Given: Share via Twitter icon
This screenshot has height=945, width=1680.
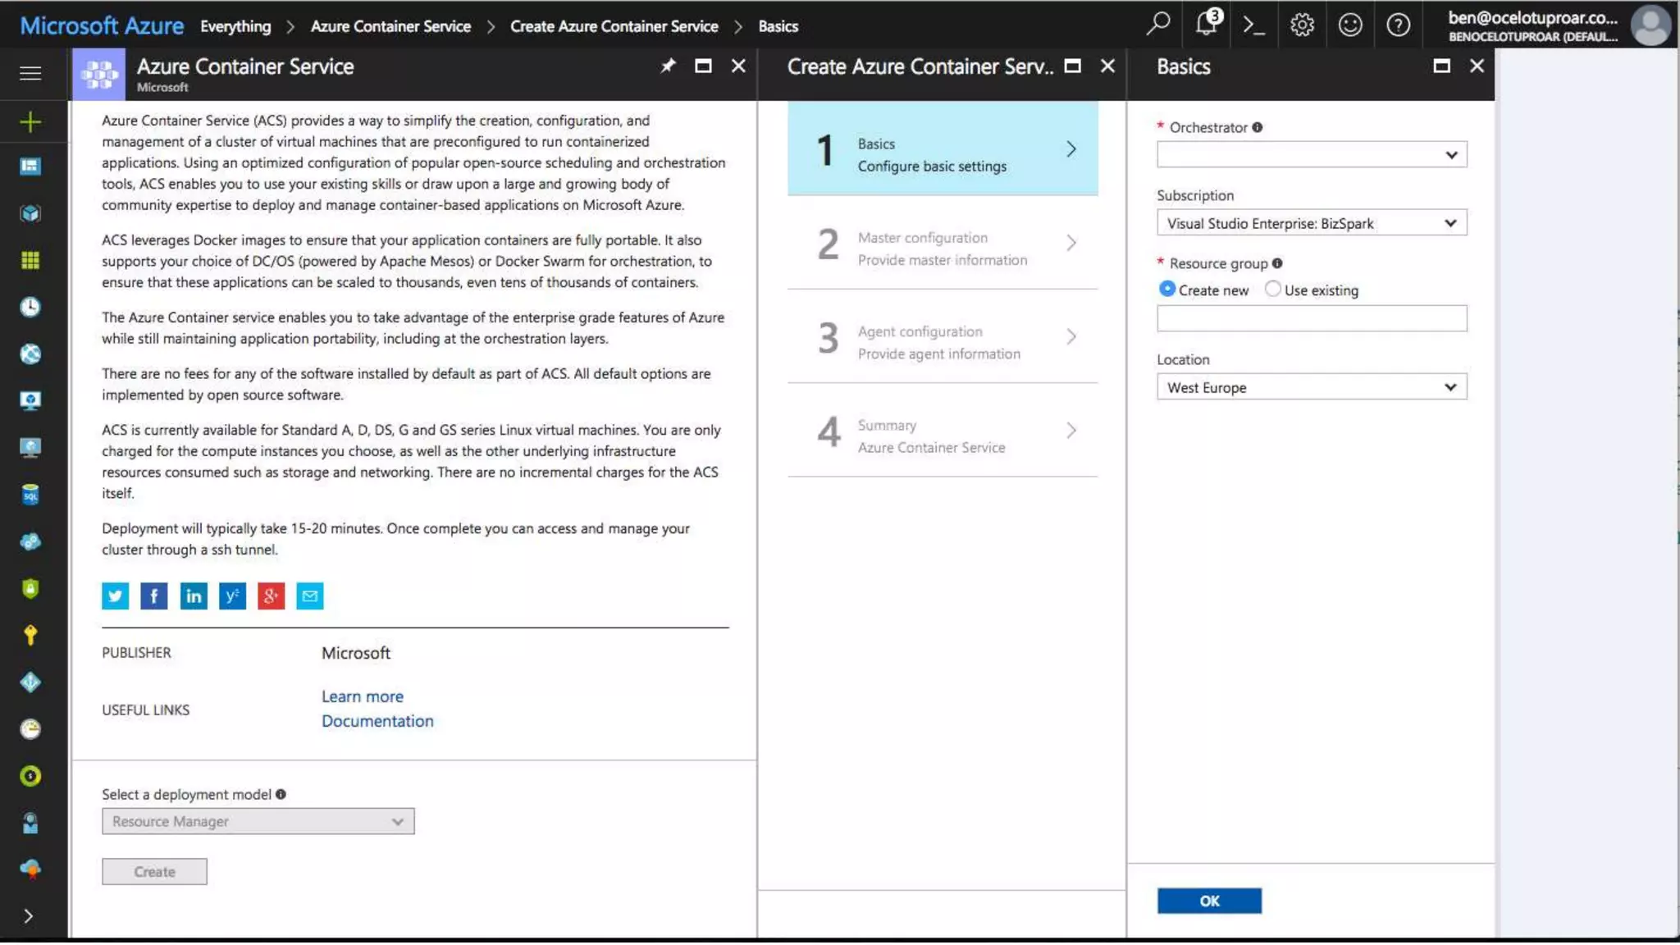Looking at the screenshot, I should (x=116, y=596).
